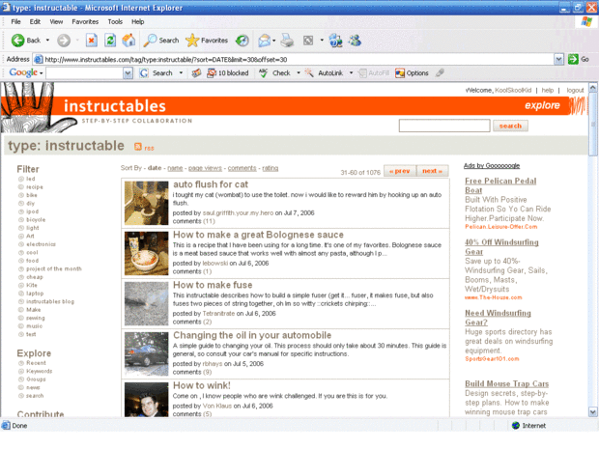Open the size icon dropdown arrow

[x=322, y=41]
